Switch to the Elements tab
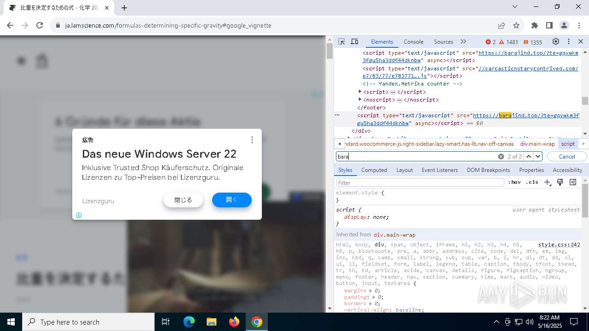This screenshot has height=331, width=589. click(382, 41)
